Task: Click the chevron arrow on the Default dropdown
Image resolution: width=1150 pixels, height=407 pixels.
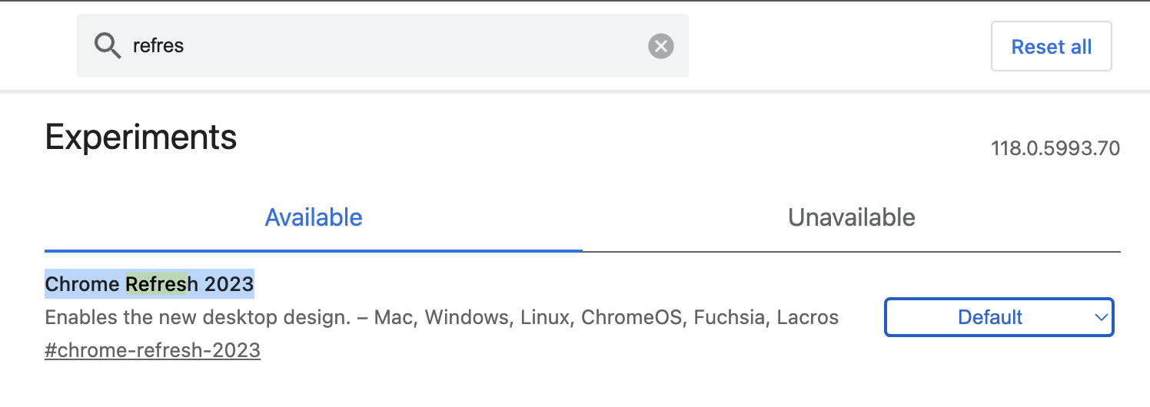Action: [x=1101, y=317]
